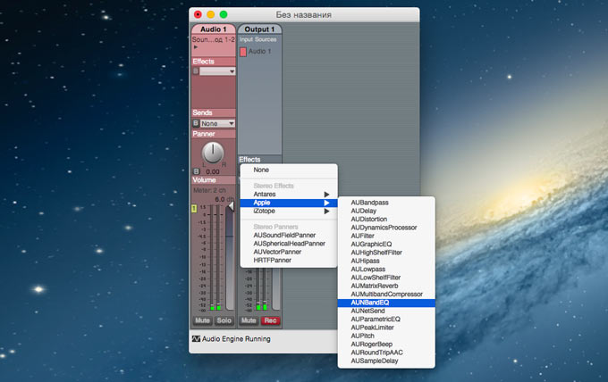Image resolution: width=608 pixels, height=382 pixels.
Task: Click the red Audio 1 input source square
Action: tap(243, 52)
